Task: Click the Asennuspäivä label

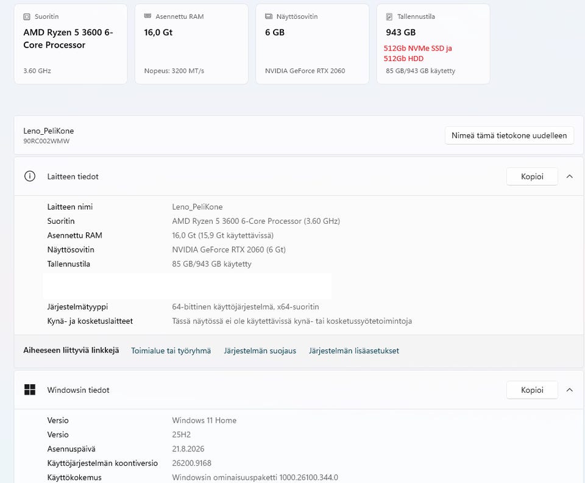Action: pyautogui.click(x=71, y=449)
